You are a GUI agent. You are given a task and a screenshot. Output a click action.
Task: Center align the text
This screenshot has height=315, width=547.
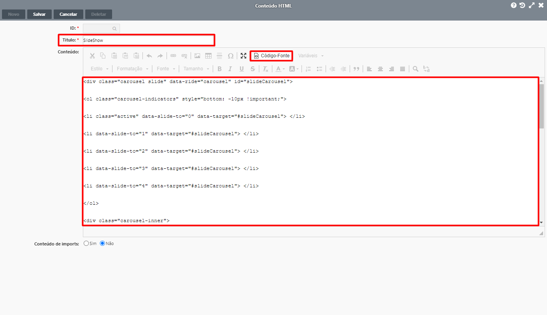380,69
